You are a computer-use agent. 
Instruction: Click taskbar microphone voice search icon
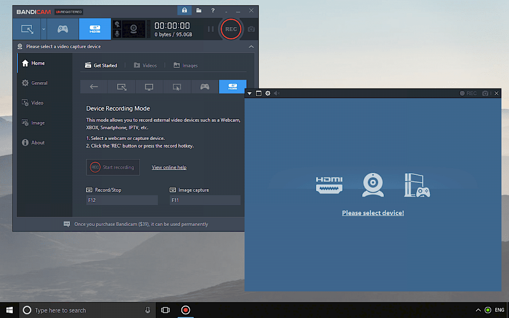click(148, 310)
